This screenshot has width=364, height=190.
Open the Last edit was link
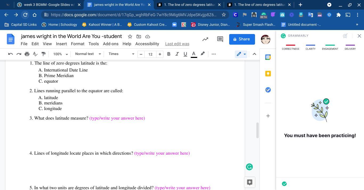coord(177,44)
